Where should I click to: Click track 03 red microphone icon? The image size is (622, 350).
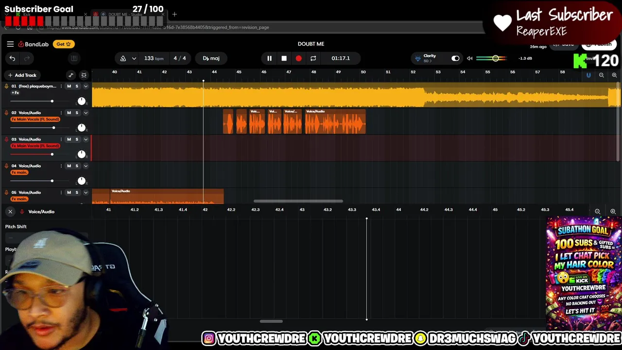[x=6, y=140]
